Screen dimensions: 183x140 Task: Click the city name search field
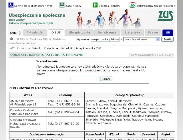tap(85, 79)
